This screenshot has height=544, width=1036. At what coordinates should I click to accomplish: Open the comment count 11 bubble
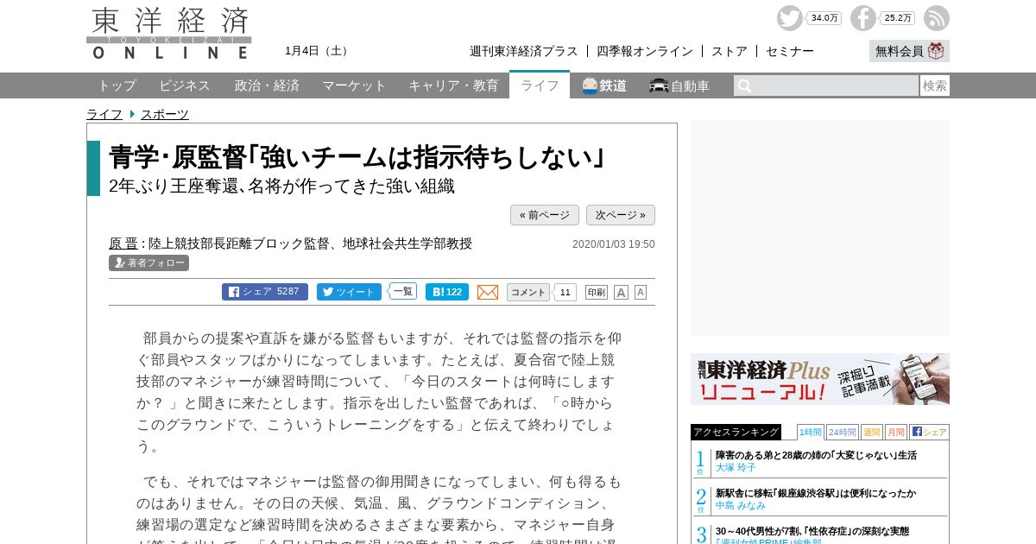(x=565, y=292)
